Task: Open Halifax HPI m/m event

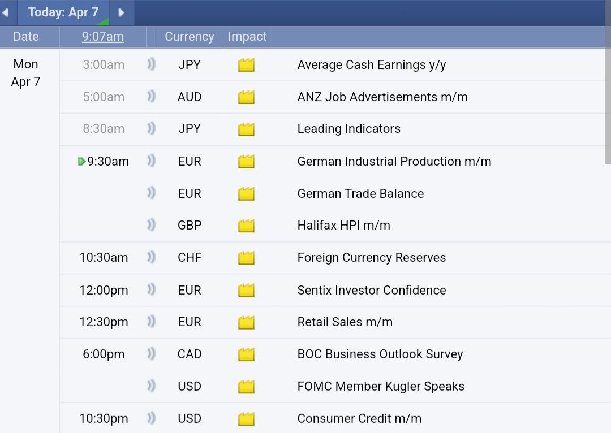Action: [344, 225]
